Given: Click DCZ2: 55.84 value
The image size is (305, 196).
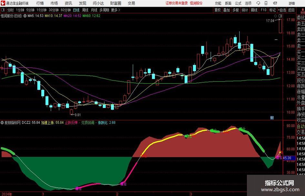Looking at the screenshot, I should (x=31, y=123).
